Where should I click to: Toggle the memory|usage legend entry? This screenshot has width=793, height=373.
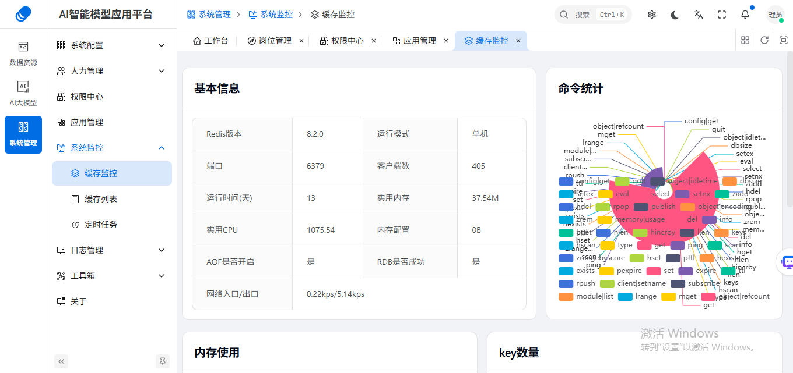tap(631, 219)
